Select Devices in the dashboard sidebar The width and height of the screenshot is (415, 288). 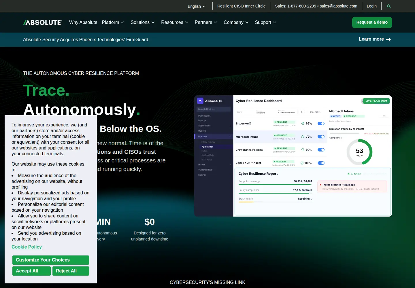[202, 121]
